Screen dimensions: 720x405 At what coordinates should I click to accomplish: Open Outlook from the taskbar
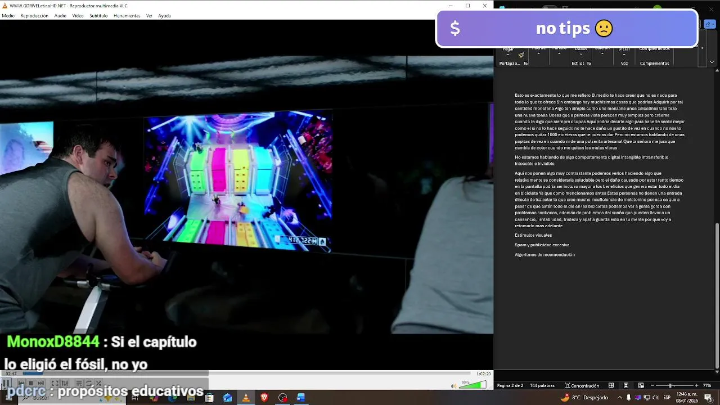227,398
